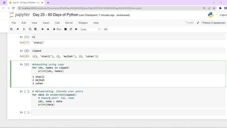Open the cell type Code dropdown
The height and width of the screenshot is (128, 227).
(90, 29)
